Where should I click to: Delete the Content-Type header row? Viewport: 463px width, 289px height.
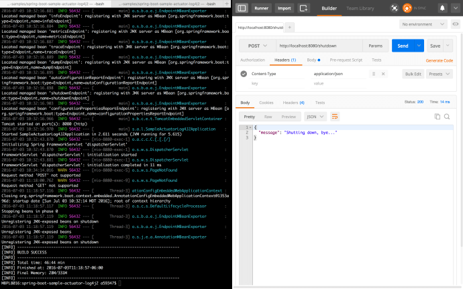[x=384, y=74]
